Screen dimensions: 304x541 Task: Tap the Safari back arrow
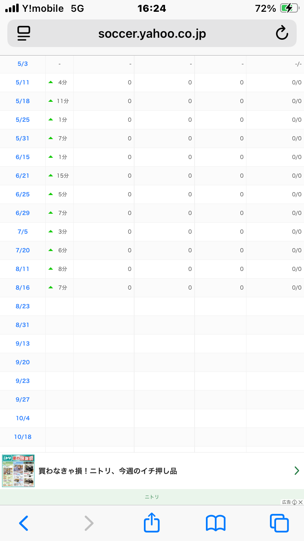[x=24, y=523]
